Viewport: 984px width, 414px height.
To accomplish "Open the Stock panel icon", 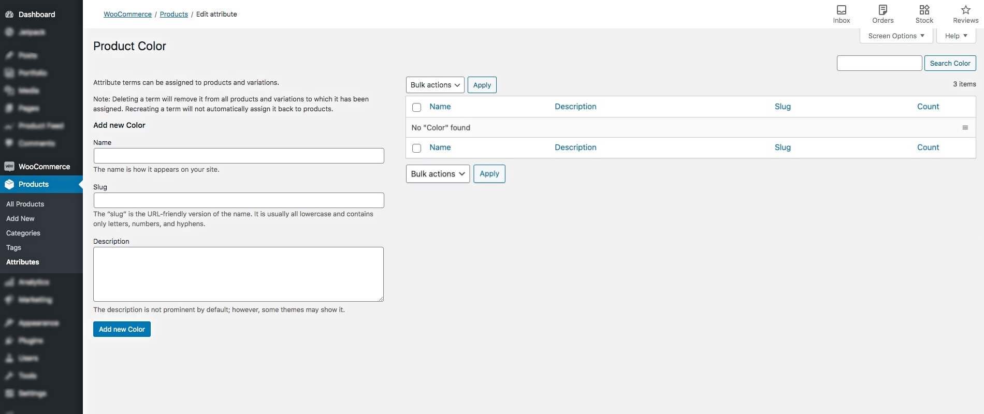I will click(x=924, y=10).
